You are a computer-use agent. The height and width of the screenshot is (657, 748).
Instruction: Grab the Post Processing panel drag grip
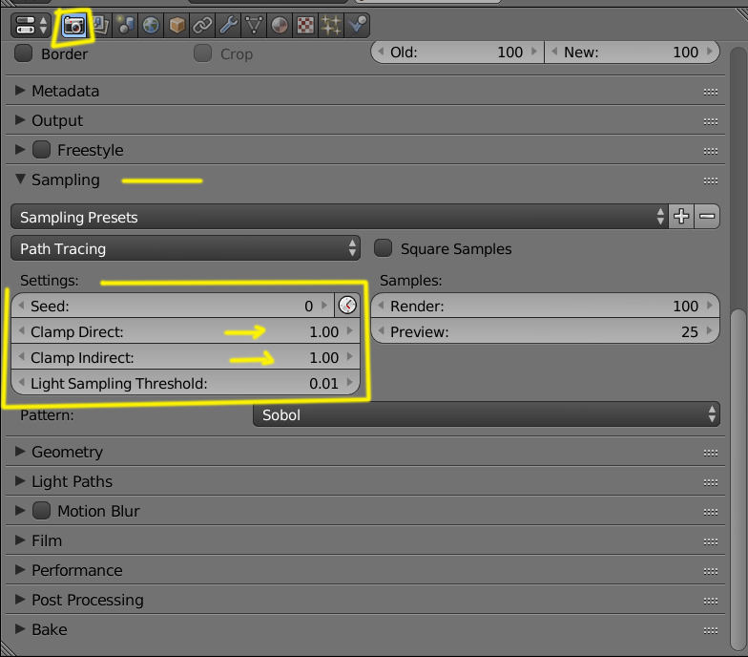(x=710, y=602)
